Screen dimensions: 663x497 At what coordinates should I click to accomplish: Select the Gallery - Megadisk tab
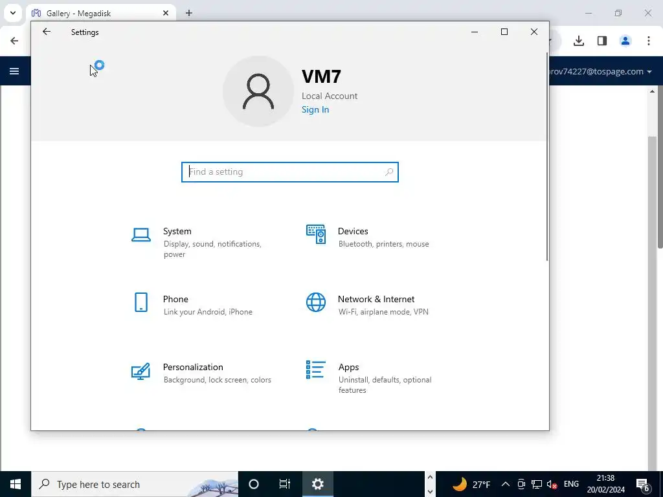pyautogui.click(x=101, y=13)
